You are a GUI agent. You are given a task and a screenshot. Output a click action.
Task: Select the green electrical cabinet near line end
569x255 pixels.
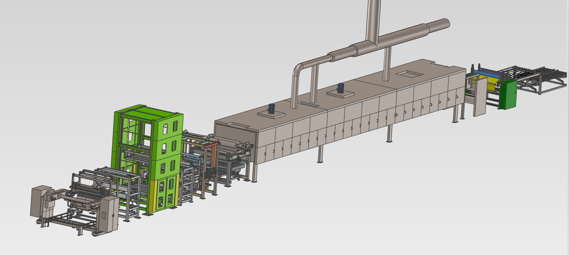(x=507, y=95)
